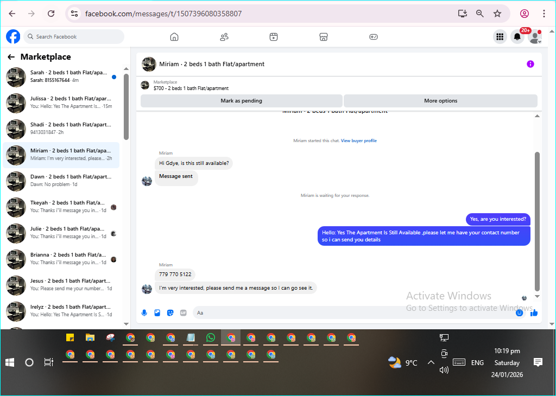Open the emoji picker in message box
Viewport: 556px width, 396px height.
tap(520, 313)
